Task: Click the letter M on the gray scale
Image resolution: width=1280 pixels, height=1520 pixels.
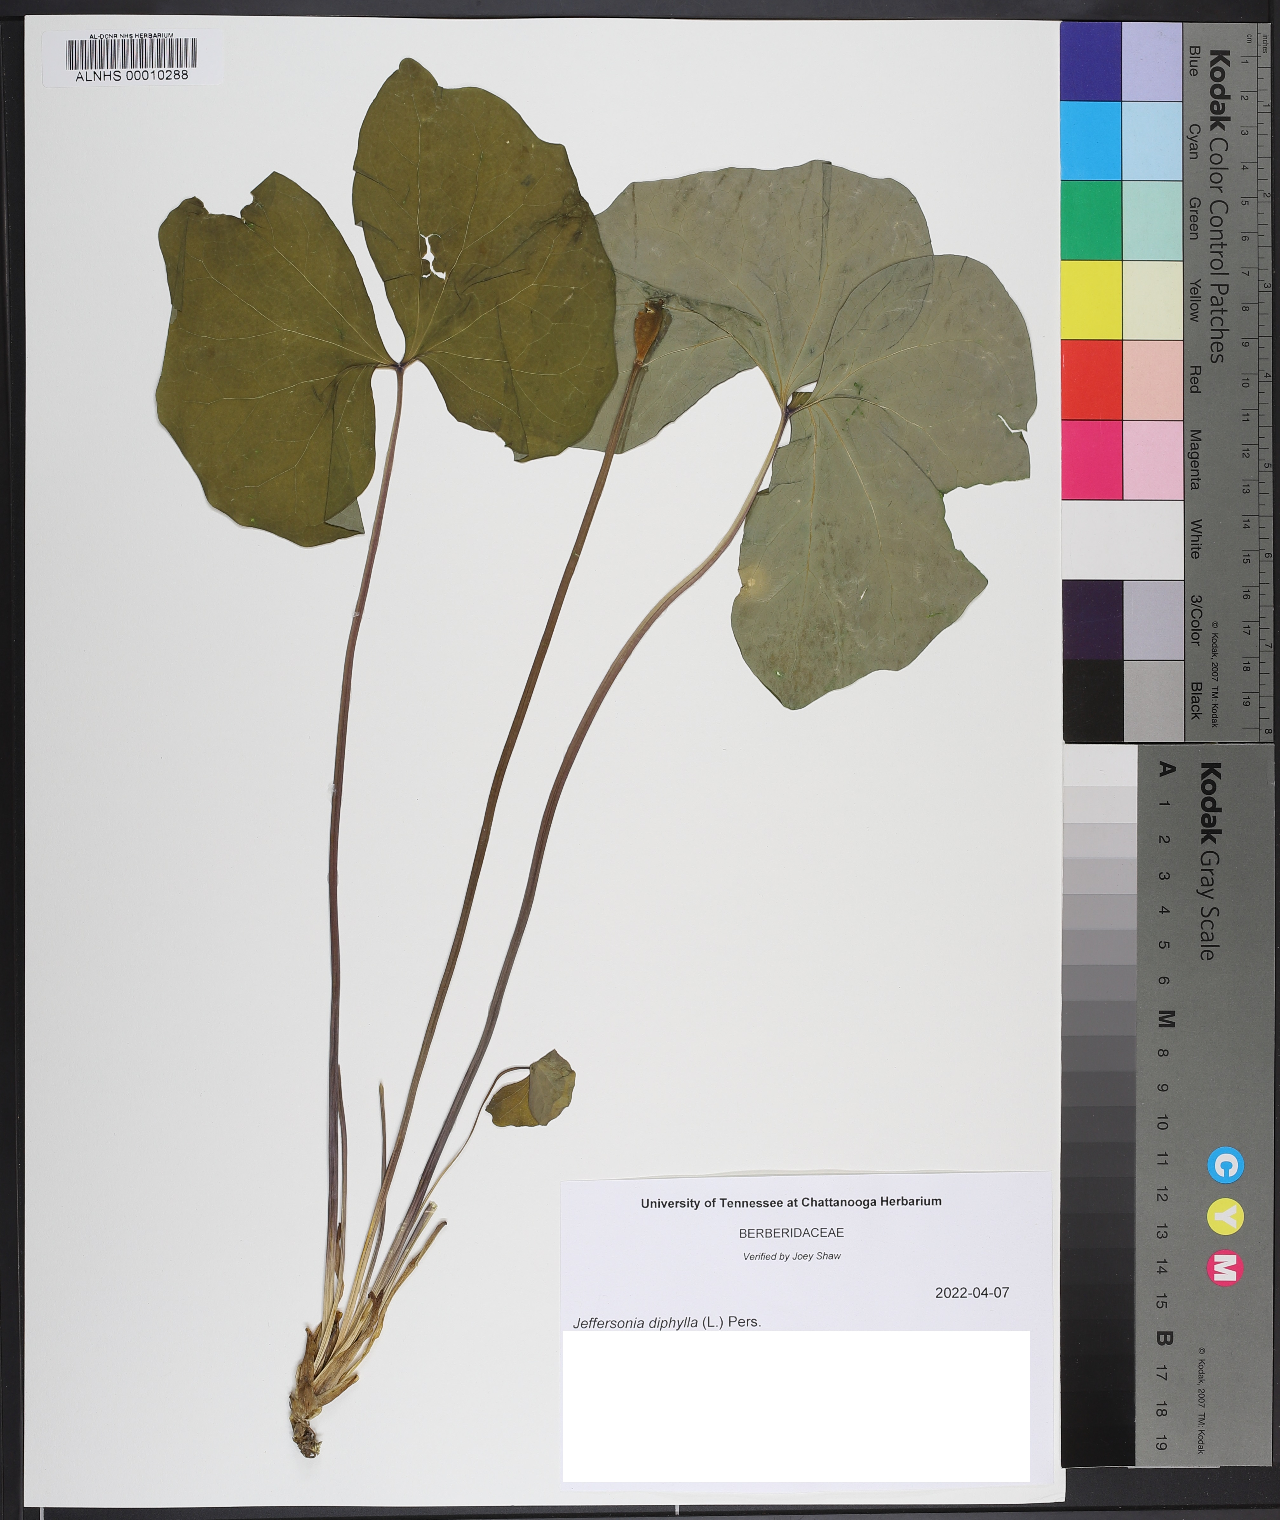Action: tap(1165, 1019)
